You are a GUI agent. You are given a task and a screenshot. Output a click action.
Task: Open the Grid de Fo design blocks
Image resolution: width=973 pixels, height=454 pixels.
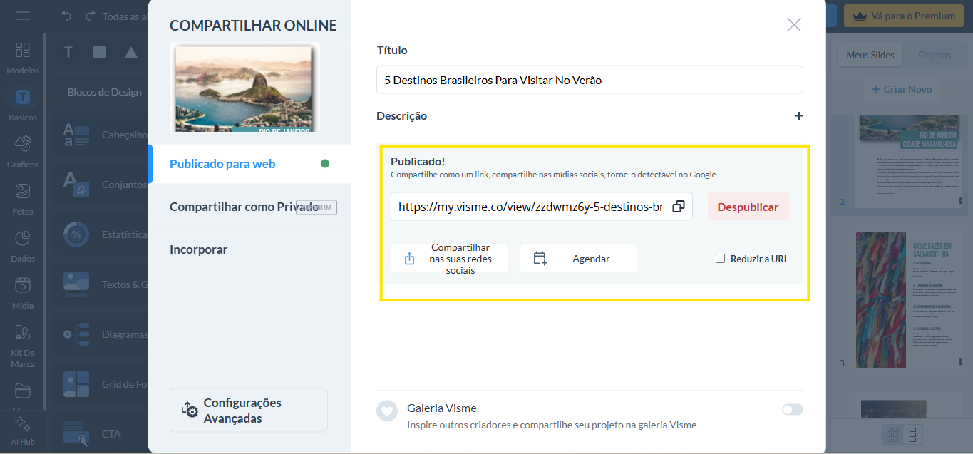click(103, 384)
